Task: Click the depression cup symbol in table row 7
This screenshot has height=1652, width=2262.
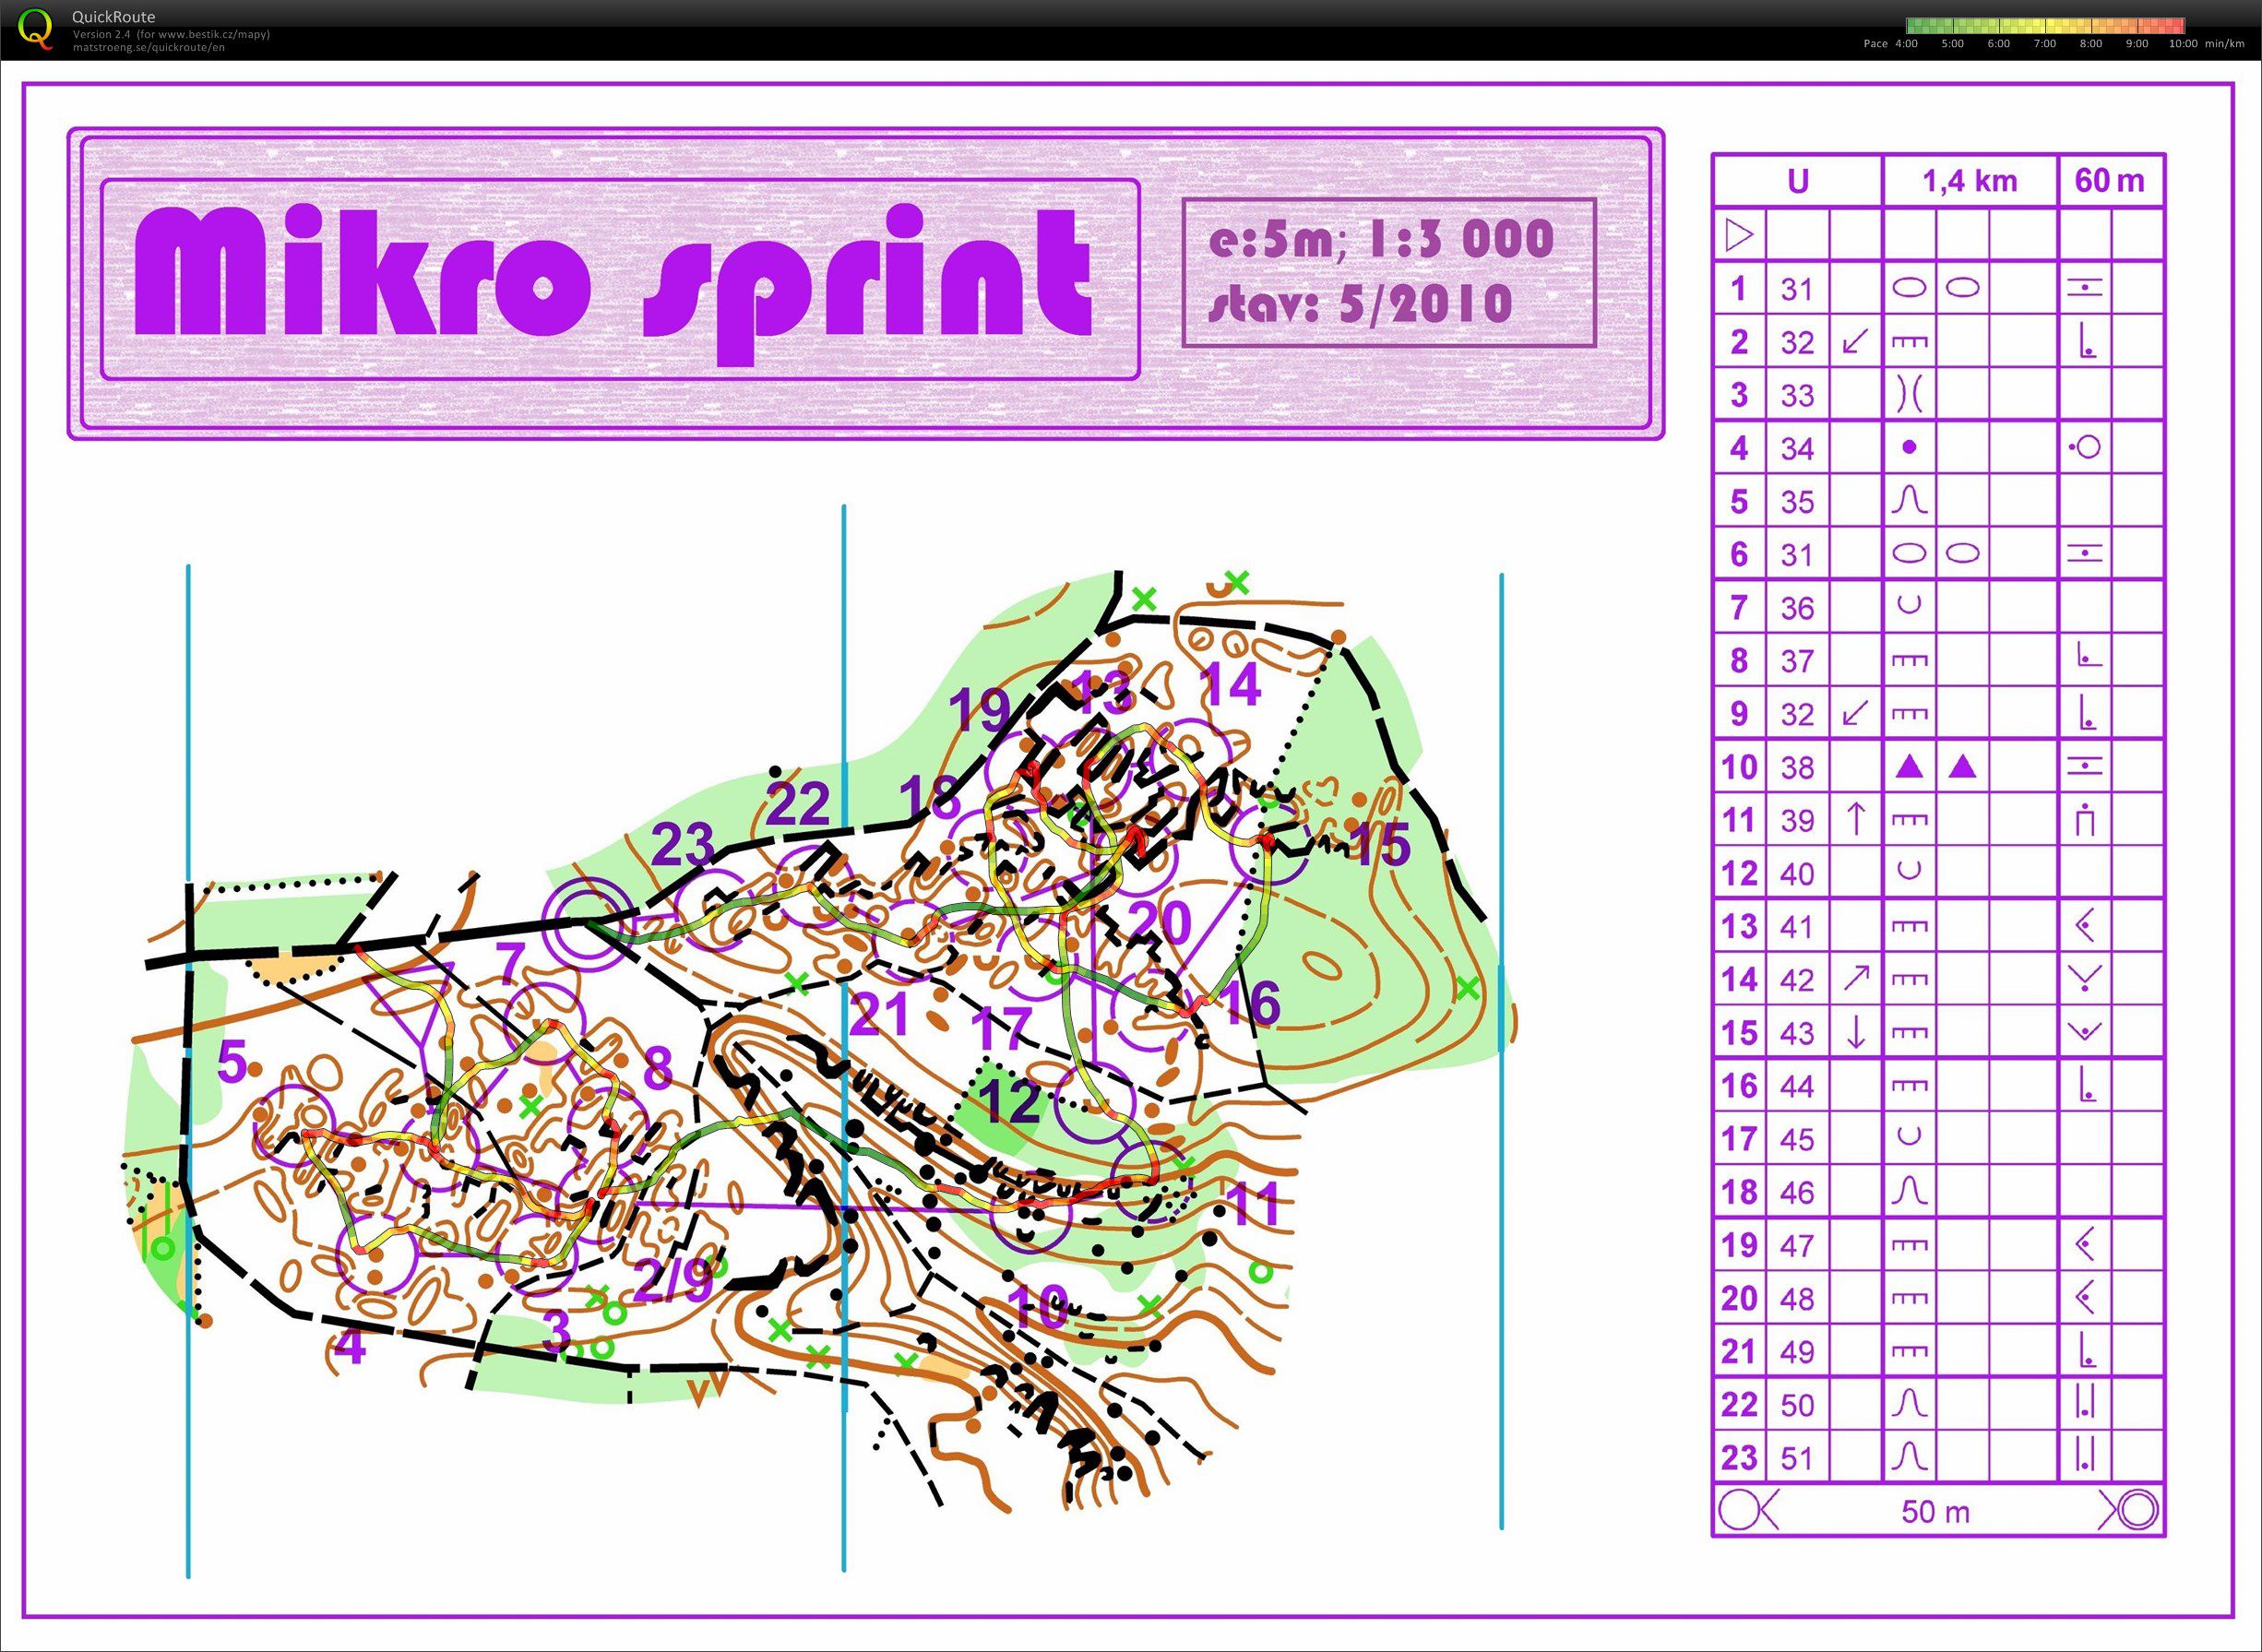Action: point(1909,605)
